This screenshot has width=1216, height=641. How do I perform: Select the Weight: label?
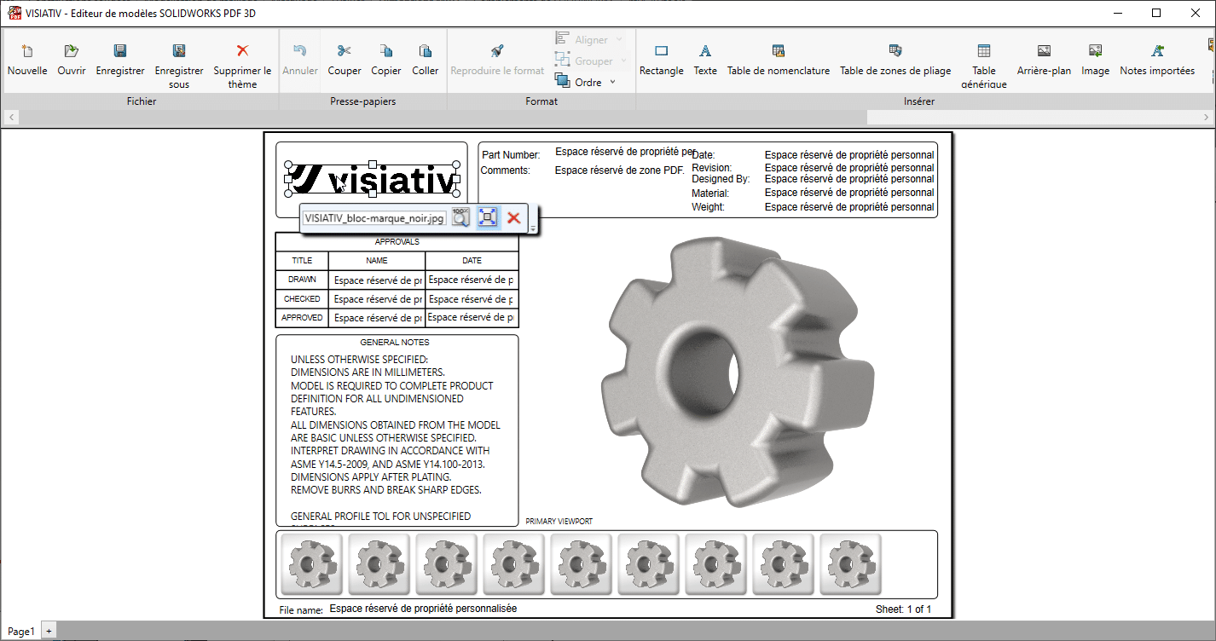click(x=708, y=207)
